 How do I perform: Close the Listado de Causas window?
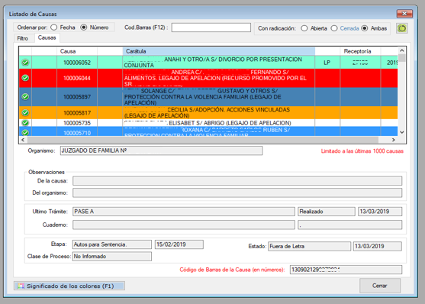point(404,14)
